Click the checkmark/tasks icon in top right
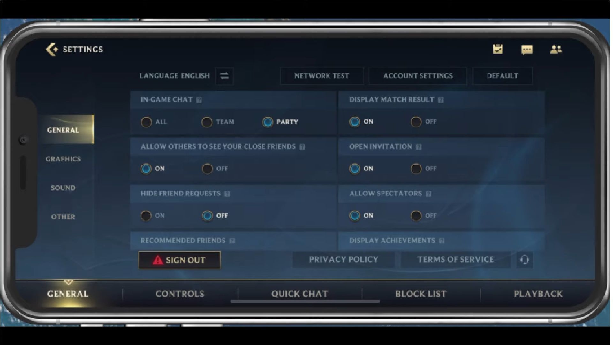 click(498, 49)
